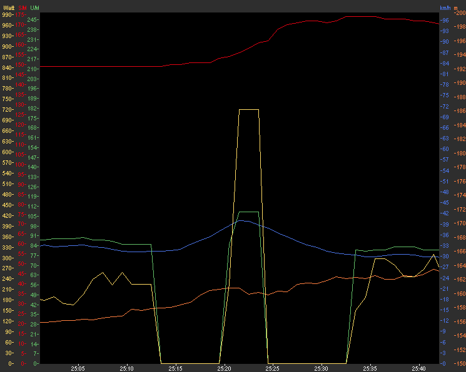Click the 25:05 time axis label
466x372 pixels.
point(78,368)
